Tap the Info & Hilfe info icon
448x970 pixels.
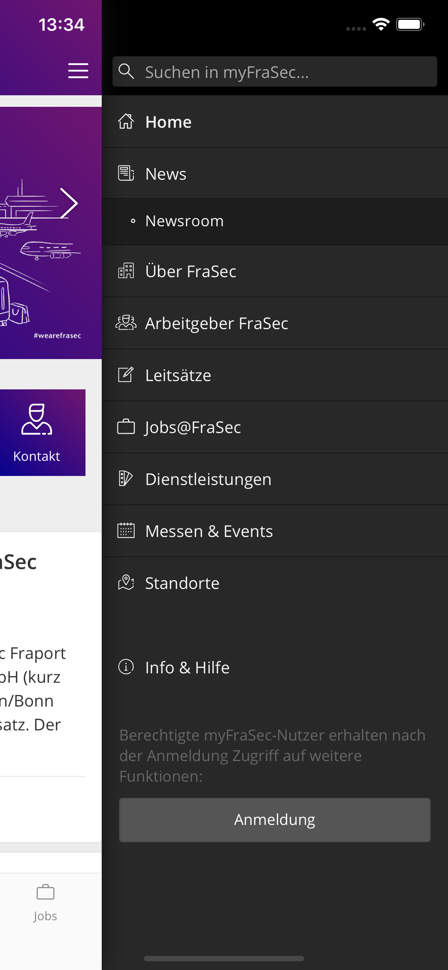tap(126, 667)
